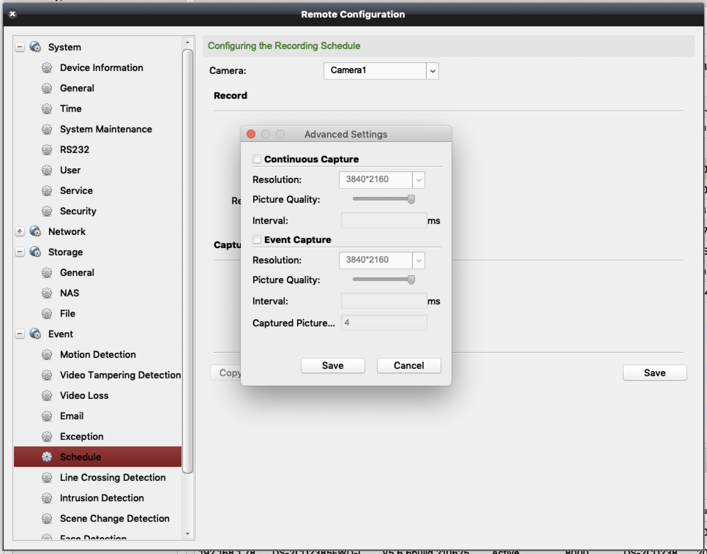Image resolution: width=707 pixels, height=554 pixels.
Task: Check the Security tree item
Action: point(78,211)
